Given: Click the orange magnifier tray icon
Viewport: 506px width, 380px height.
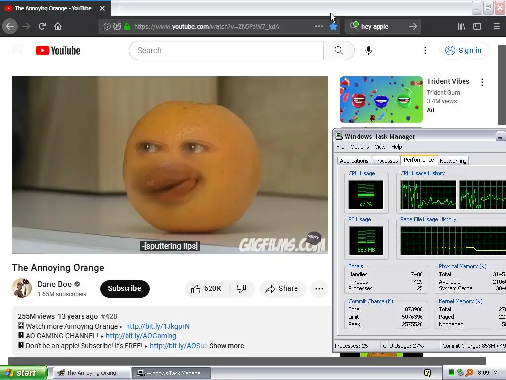Looking at the screenshot, I should pyautogui.click(x=469, y=373).
